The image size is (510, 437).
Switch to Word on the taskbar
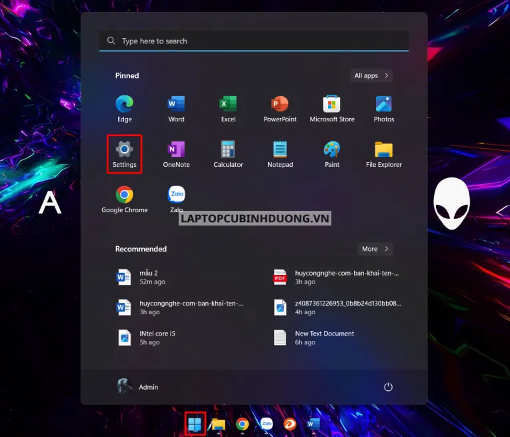(313, 424)
